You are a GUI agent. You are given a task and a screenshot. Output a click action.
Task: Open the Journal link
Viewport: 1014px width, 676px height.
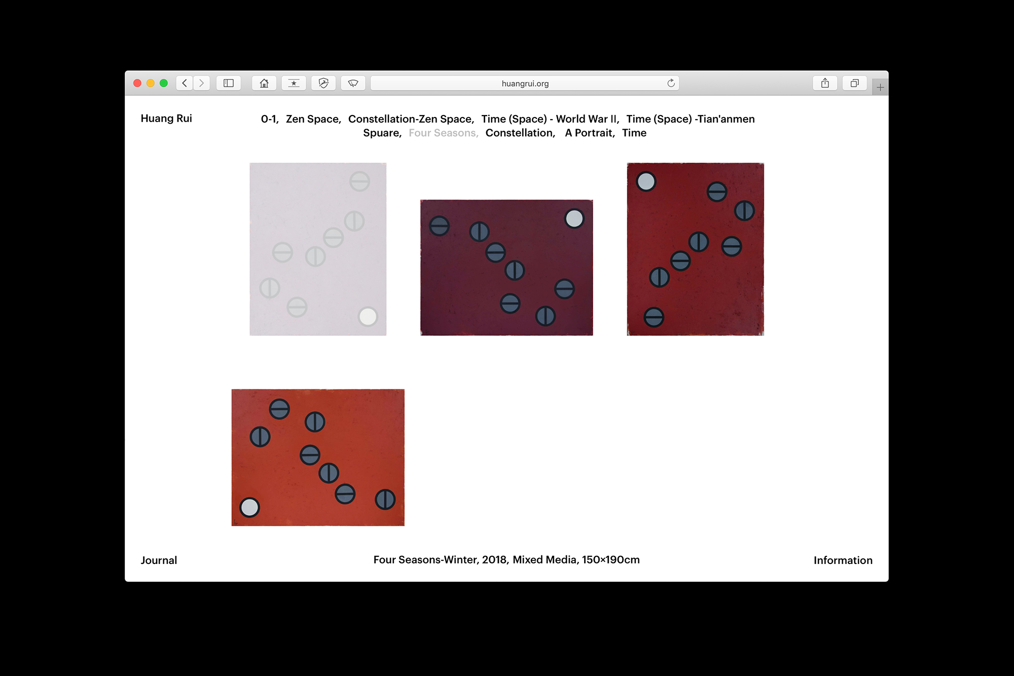[159, 560]
